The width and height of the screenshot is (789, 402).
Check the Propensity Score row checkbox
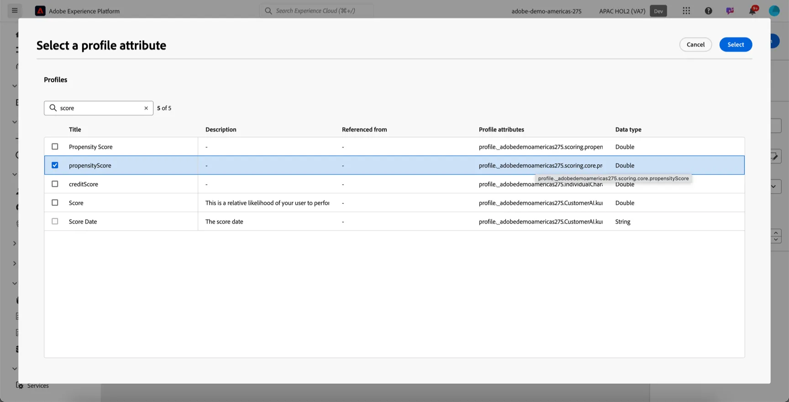click(55, 146)
